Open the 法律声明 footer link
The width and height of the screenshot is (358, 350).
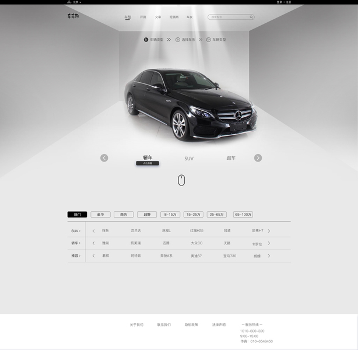219,325
